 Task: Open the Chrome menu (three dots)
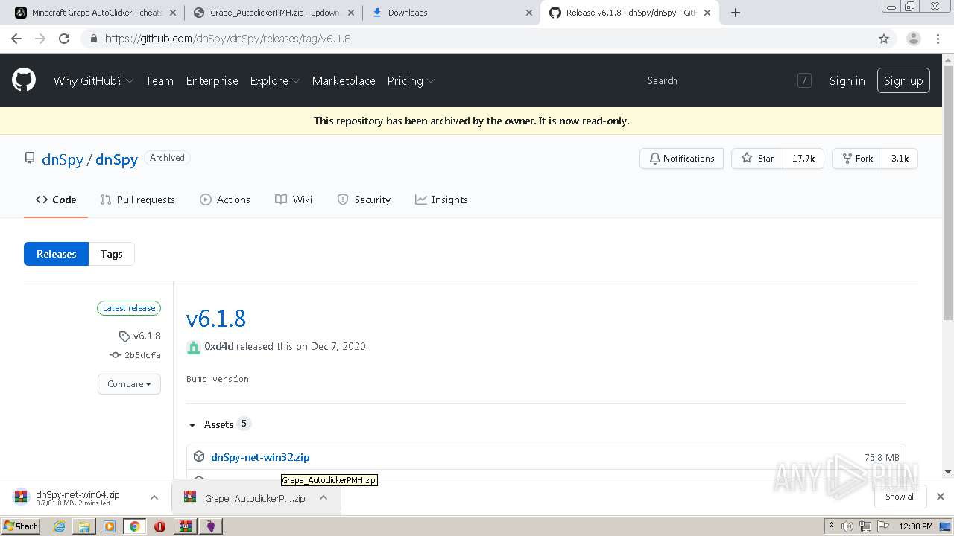point(939,39)
